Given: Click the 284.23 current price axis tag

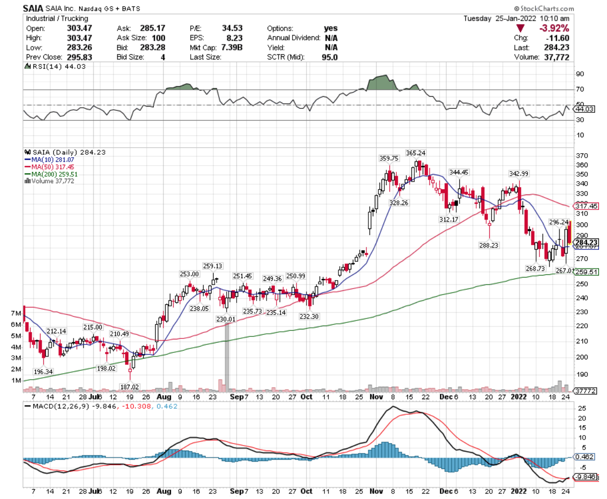Looking at the screenshot, I should 586,242.
